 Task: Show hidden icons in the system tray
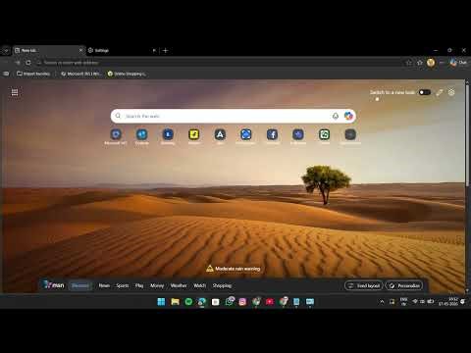coord(382,302)
